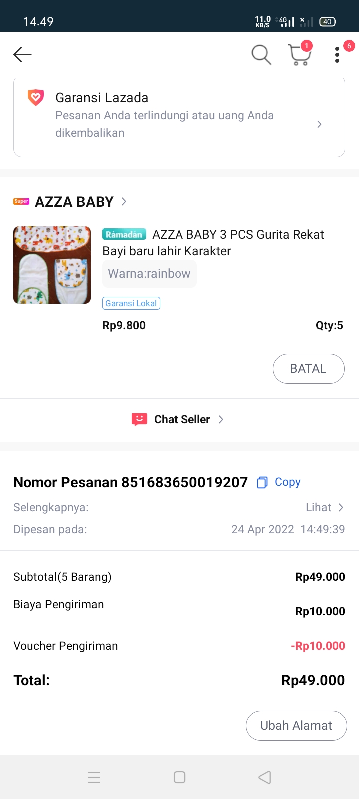Open the shopping cart
Image resolution: width=359 pixels, height=799 pixels.
point(299,55)
